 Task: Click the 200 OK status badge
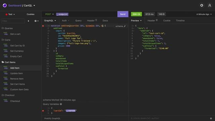point(136,14)
